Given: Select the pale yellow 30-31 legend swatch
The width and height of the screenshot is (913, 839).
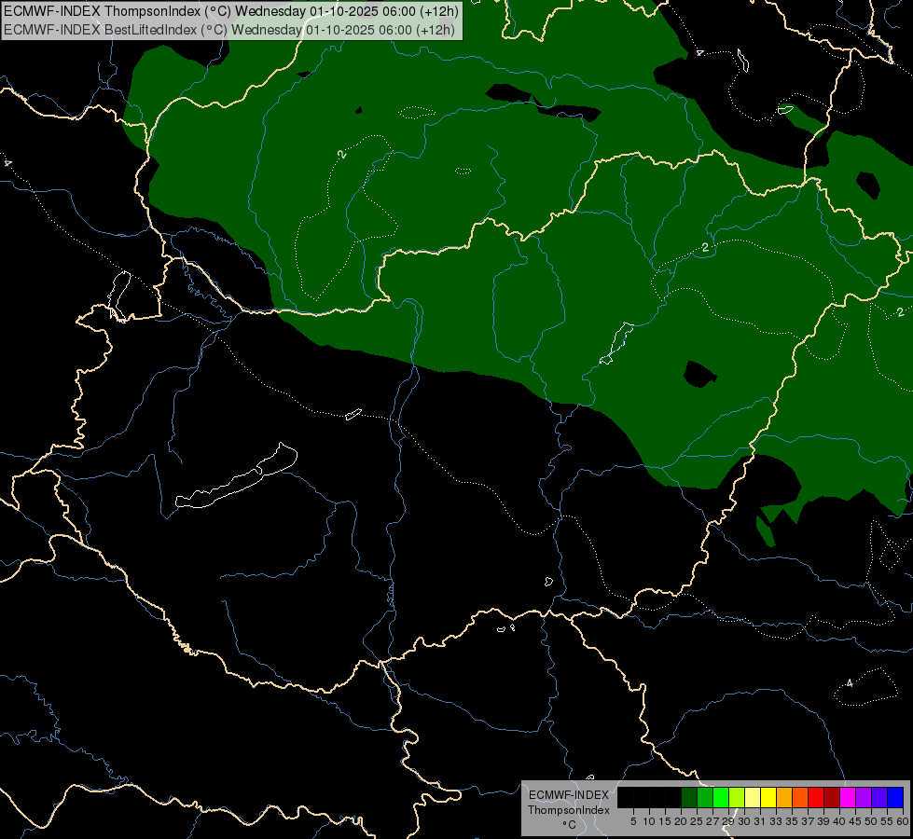Looking at the screenshot, I should [x=753, y=797].
